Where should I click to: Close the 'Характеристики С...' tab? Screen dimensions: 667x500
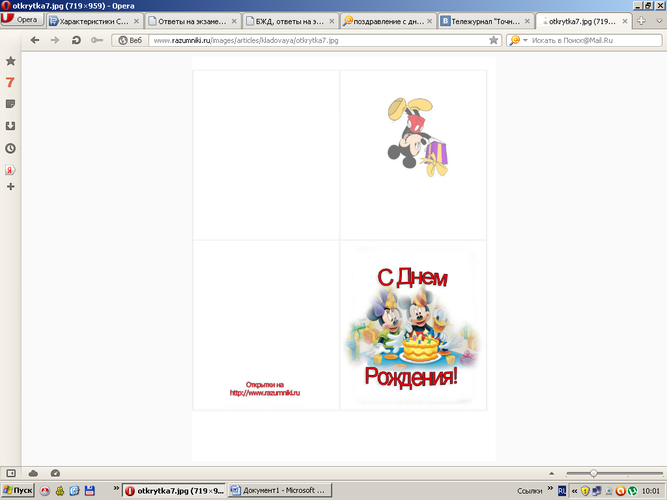[x=136, y=21]
